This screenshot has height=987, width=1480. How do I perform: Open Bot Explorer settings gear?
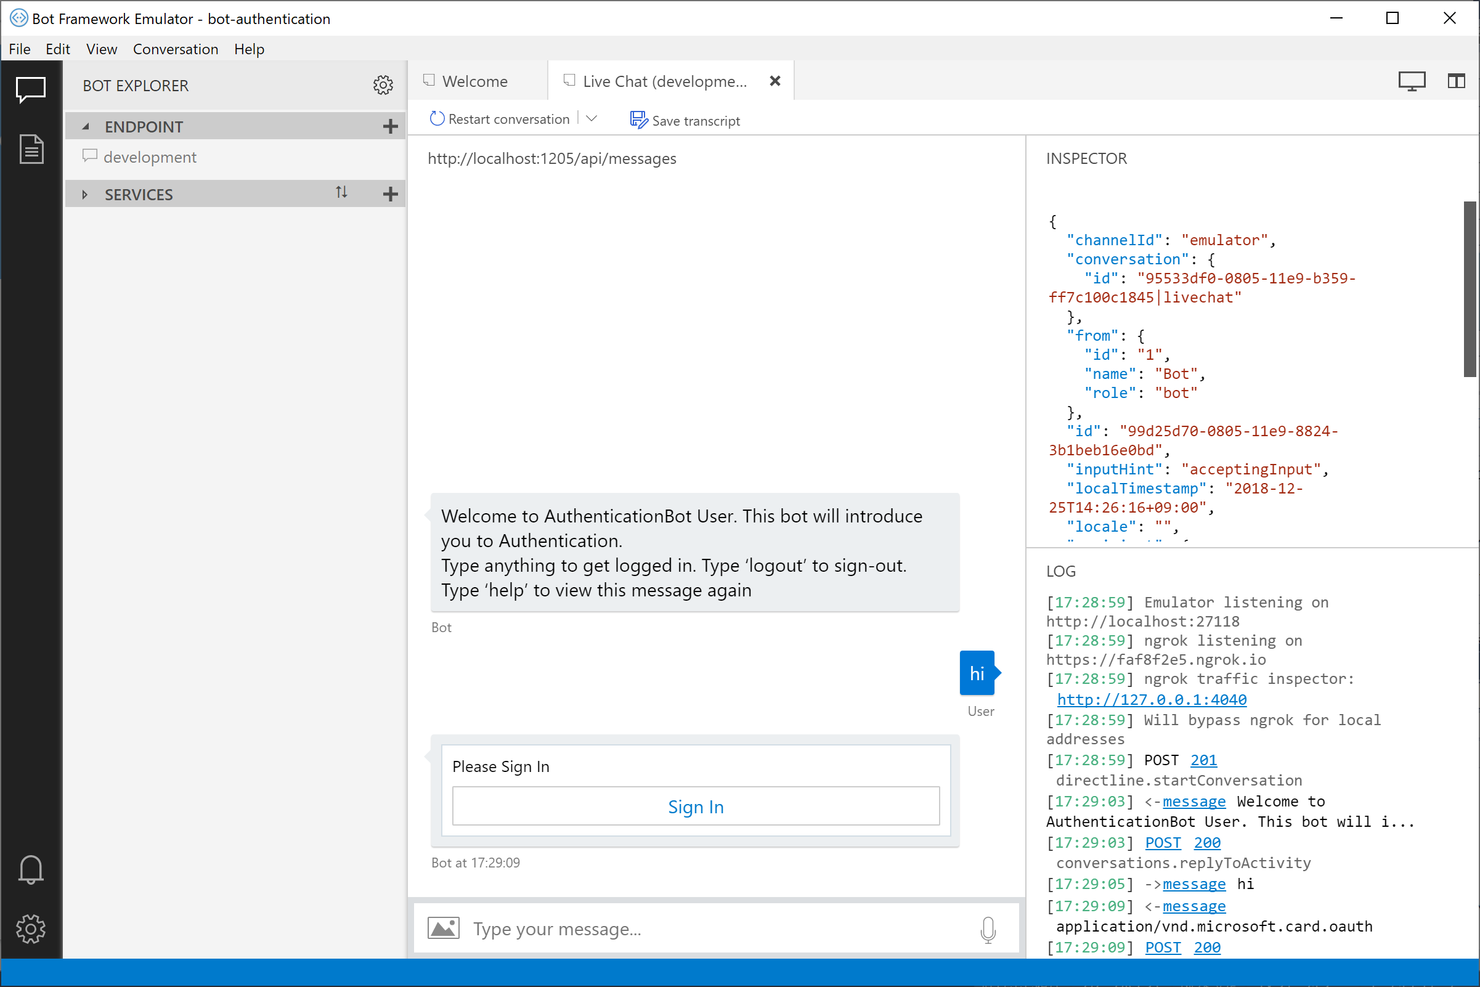pyautogui.click(x=383, y=85)
